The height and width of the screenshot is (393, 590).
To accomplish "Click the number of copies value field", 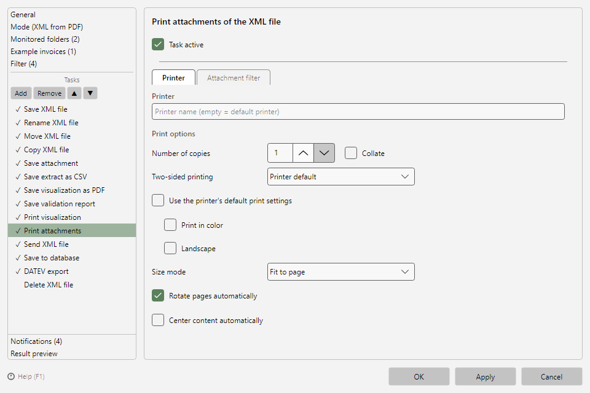I will pyautogui.click(x=280, y=153).
